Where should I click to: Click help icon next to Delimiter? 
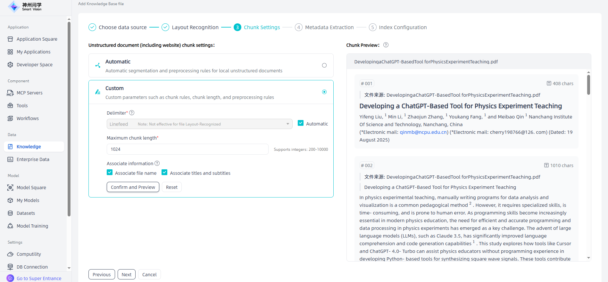(132, 113)
